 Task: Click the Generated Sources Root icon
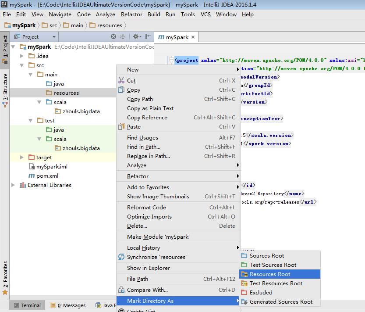click(244, 302)
